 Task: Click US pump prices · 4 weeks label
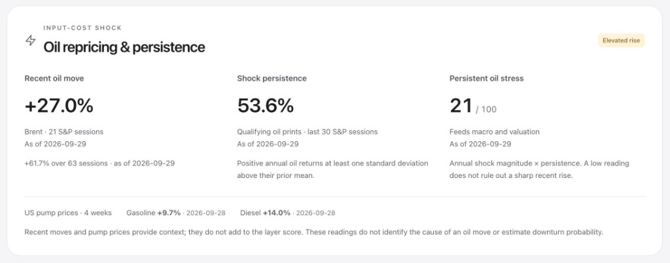[68, 213]
